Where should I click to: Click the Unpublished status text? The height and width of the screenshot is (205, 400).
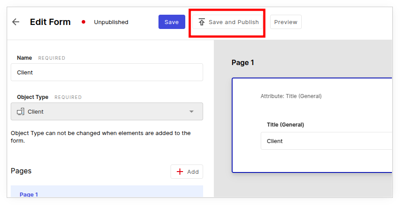(111, 22)
